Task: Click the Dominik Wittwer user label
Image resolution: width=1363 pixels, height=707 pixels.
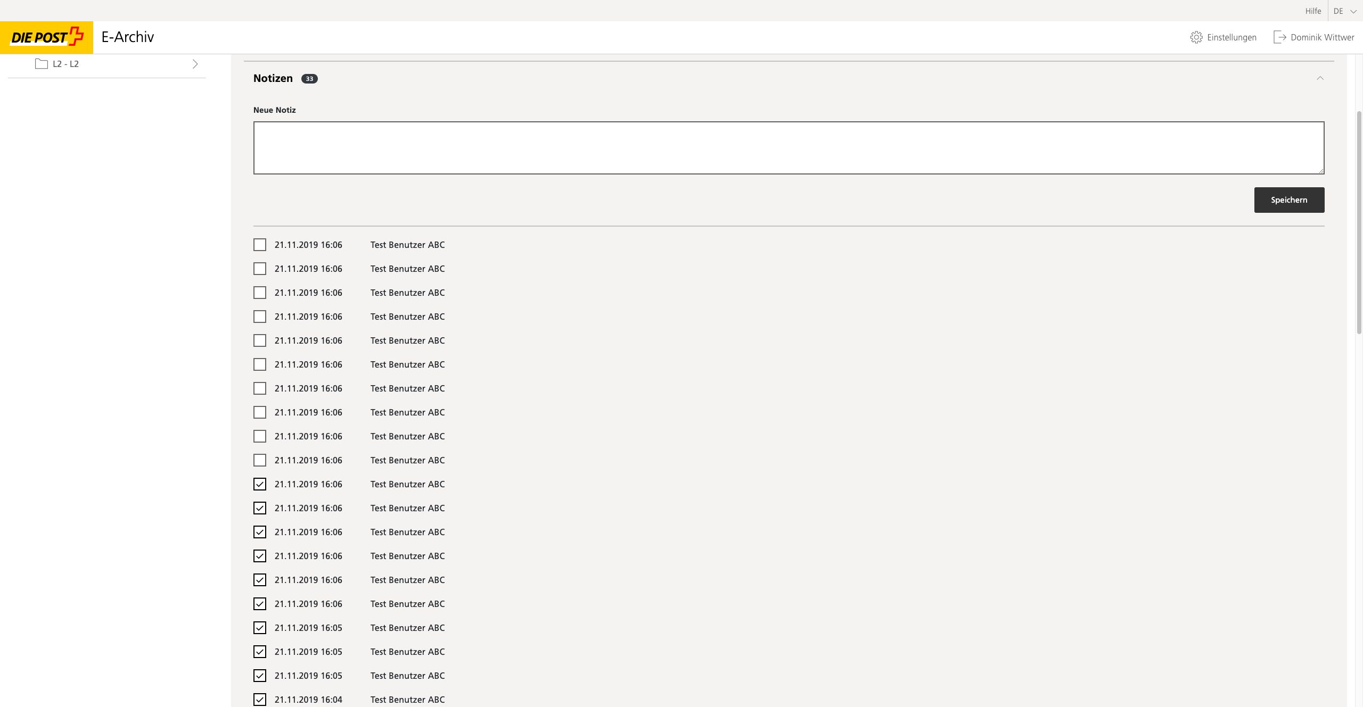Action: (1323, 37)
